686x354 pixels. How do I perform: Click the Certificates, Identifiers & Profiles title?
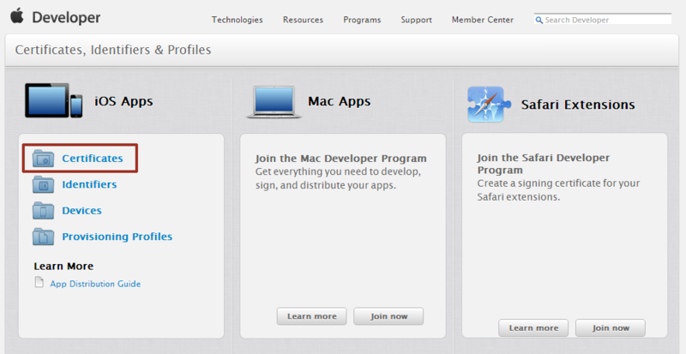pos(113,50)
